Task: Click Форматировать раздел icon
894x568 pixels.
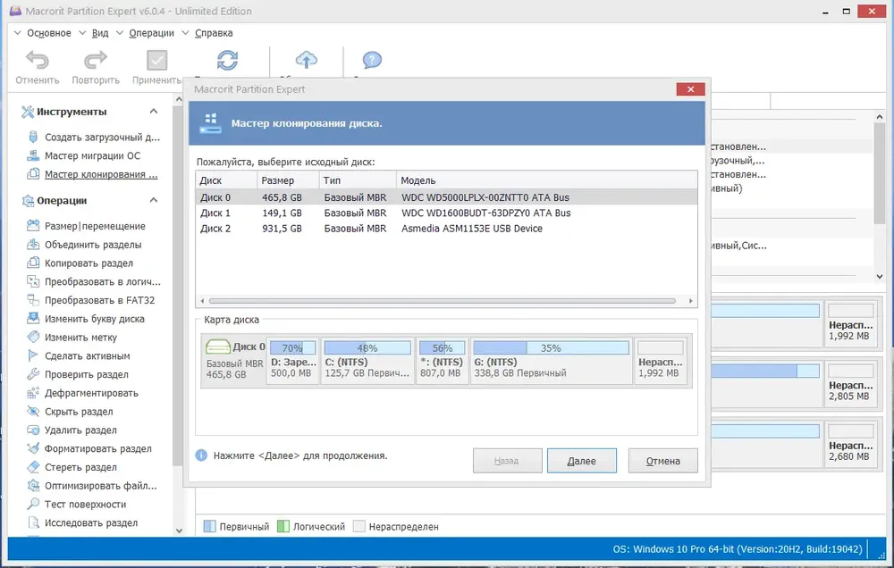Action: [x=33, y=447]
